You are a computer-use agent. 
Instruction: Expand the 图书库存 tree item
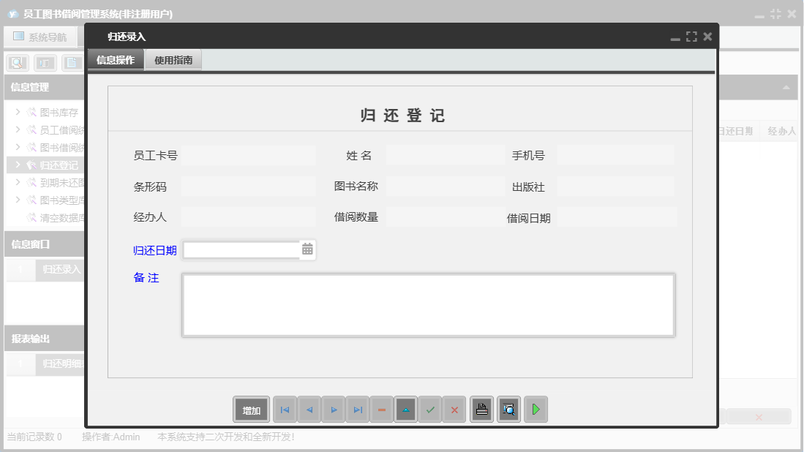pos(16,111)
